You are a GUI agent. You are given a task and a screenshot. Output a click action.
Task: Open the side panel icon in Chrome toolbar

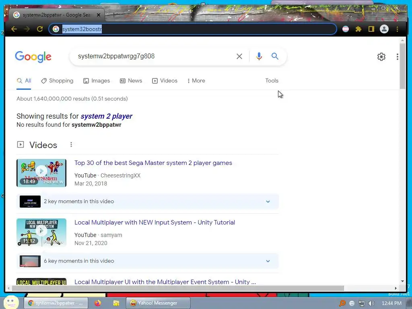coord(371,29)
